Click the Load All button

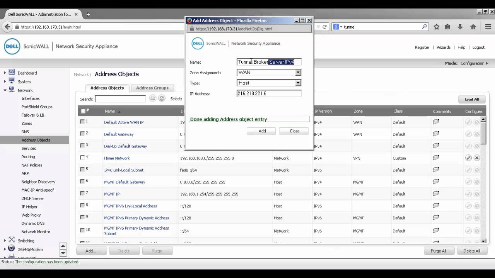(472, 99)
